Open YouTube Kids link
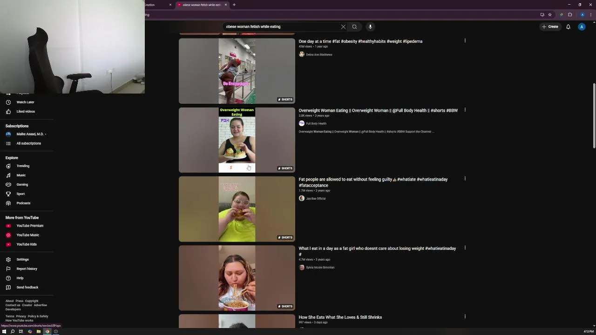 click(27, 244)
